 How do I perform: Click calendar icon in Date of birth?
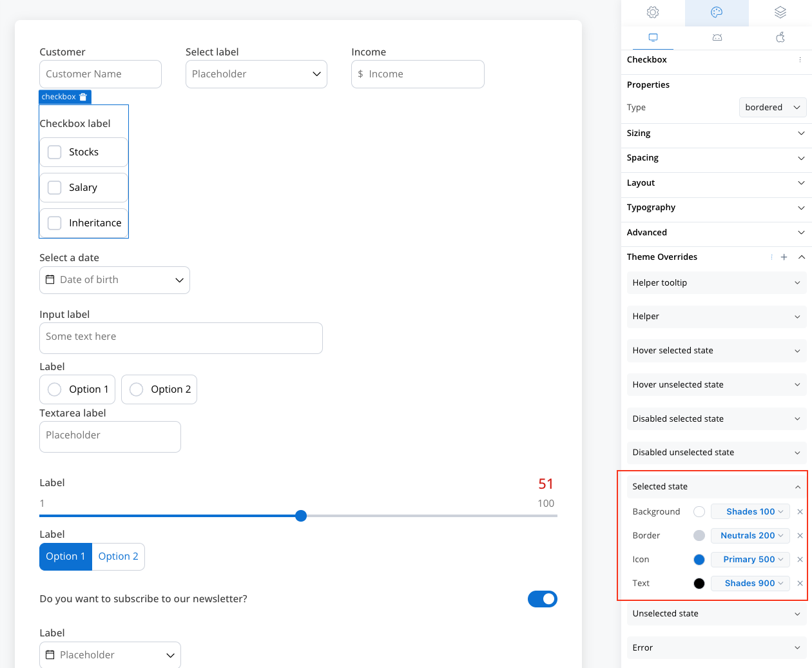pos(50,280)
